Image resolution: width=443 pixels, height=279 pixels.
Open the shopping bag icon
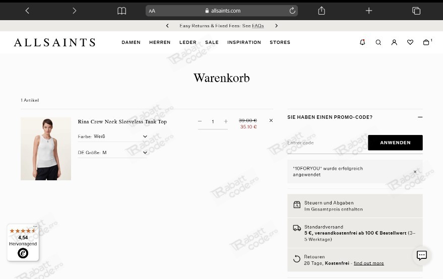[x=426, y=42]
